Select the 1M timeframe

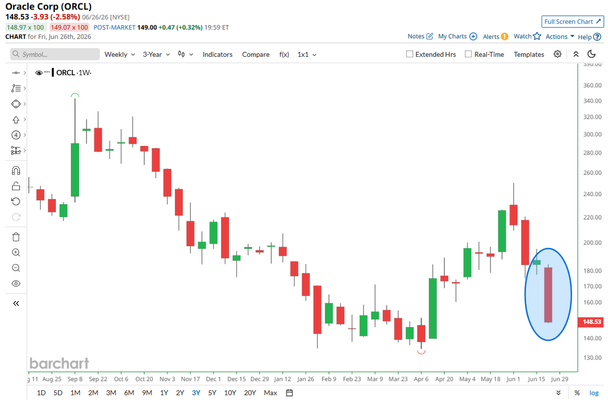[75, 392]
